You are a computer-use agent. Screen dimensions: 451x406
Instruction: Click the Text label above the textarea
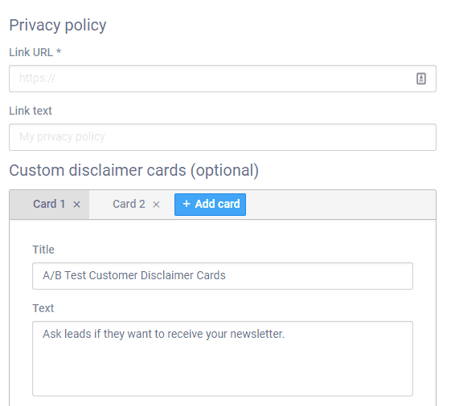(x=43, y=308)
